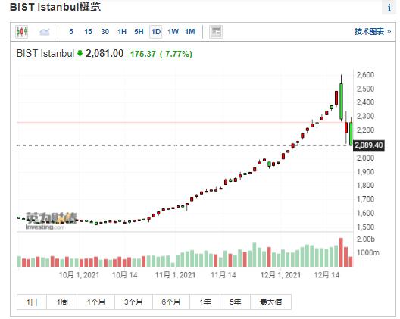Choose the 5H interval
Screen dimensions: 400x319
coord(139,32)
